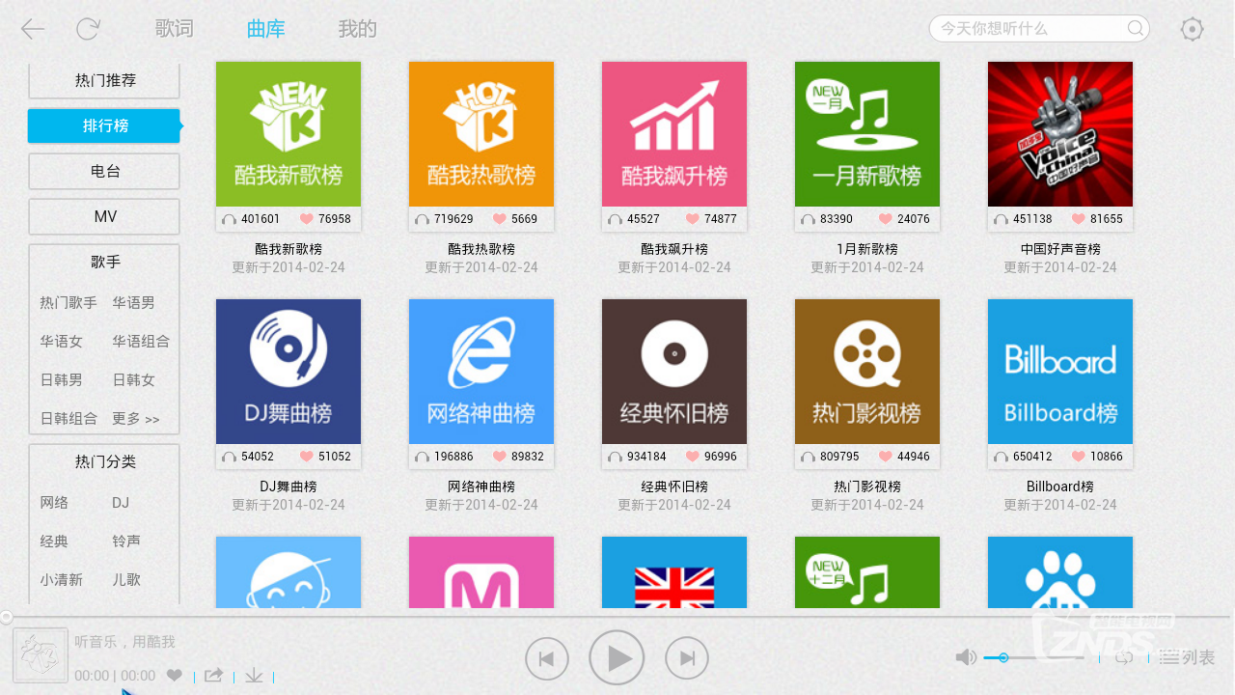Open the 小清新 hot category

coord(61,580)
